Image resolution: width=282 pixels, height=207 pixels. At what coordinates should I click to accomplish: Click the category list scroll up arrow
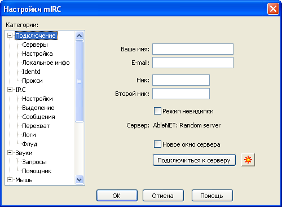pyautogui.click(x=79, y=36)
